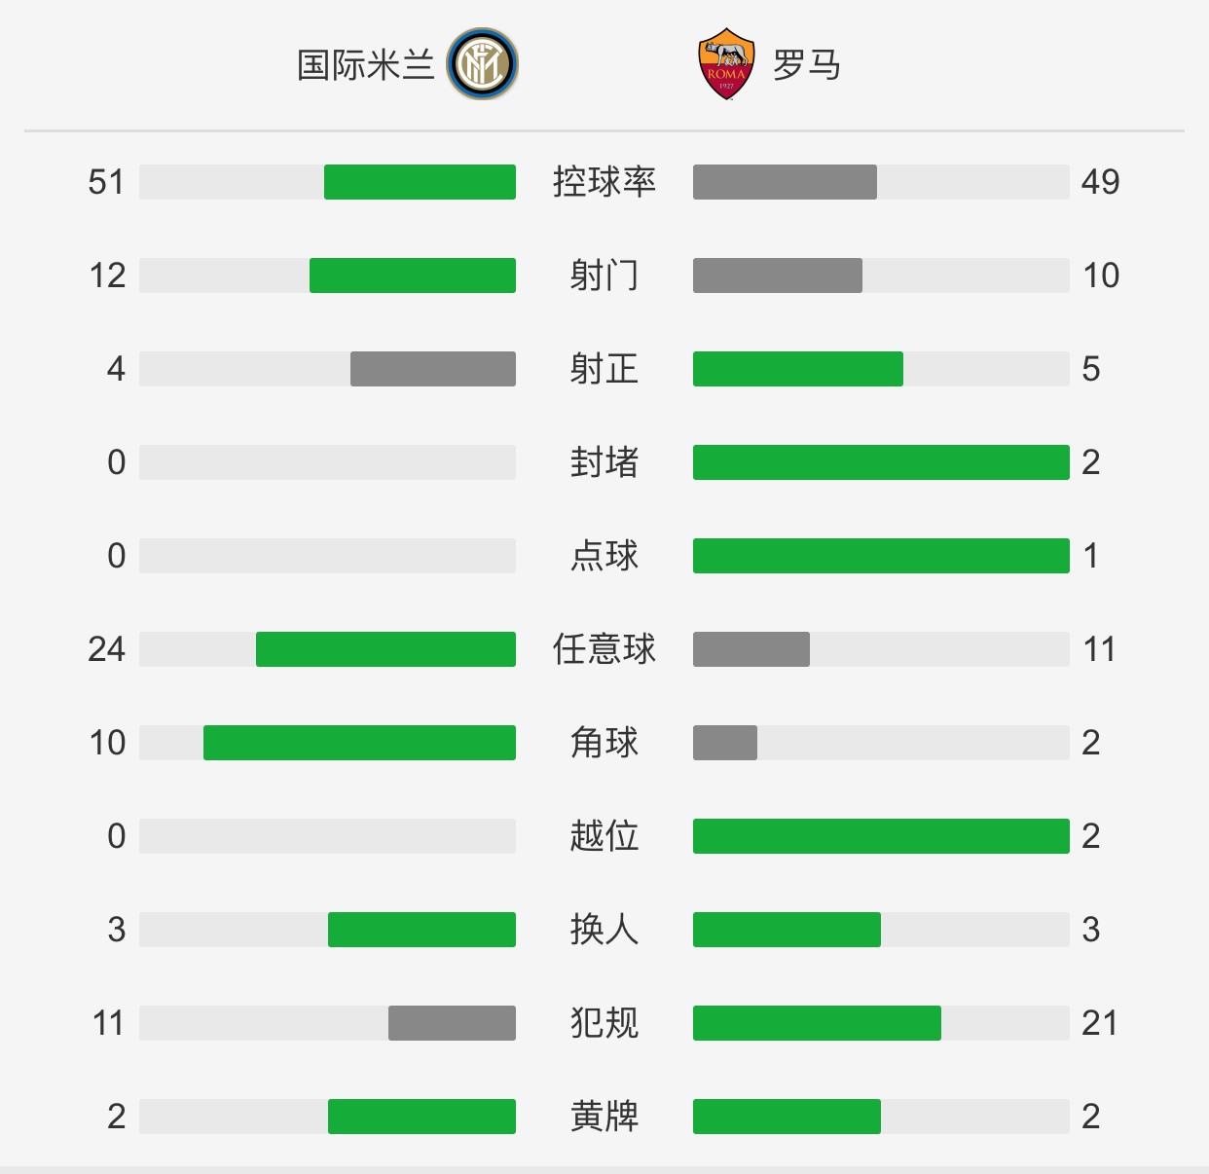Click the 黄牌 stat label
Screen dimensions: 1209x1174
pos(604,1117)
